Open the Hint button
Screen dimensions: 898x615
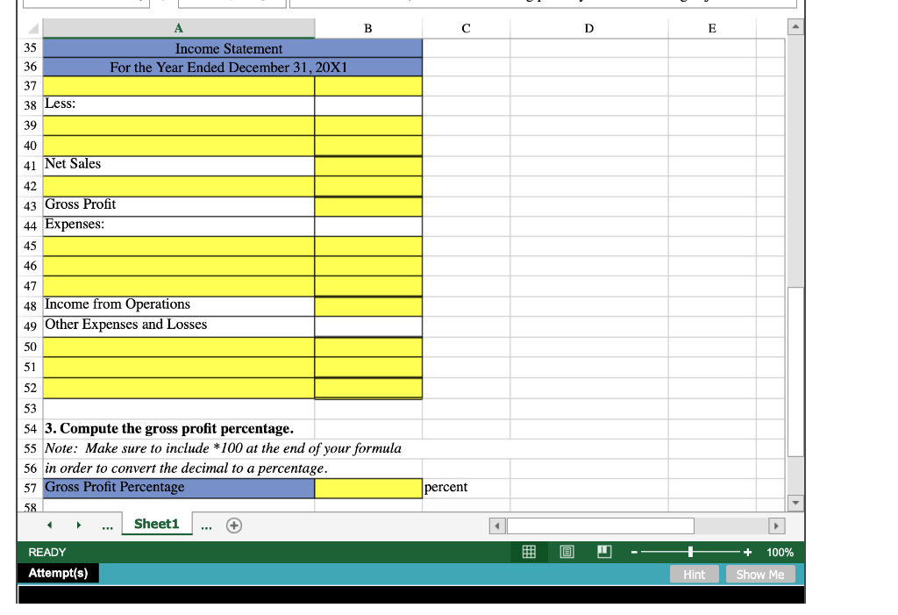coord(694,574)
